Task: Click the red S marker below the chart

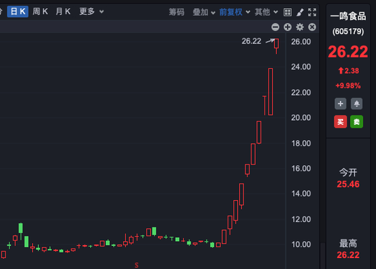Action: pyautogui.click(x=137, y=265)
